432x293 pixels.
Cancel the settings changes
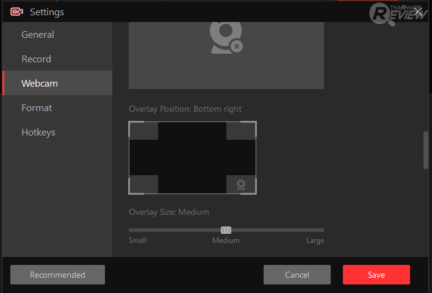click(297, 275)
